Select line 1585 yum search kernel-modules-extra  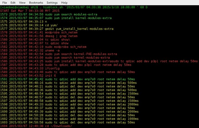pyautogui.click(x=55, y=58)
